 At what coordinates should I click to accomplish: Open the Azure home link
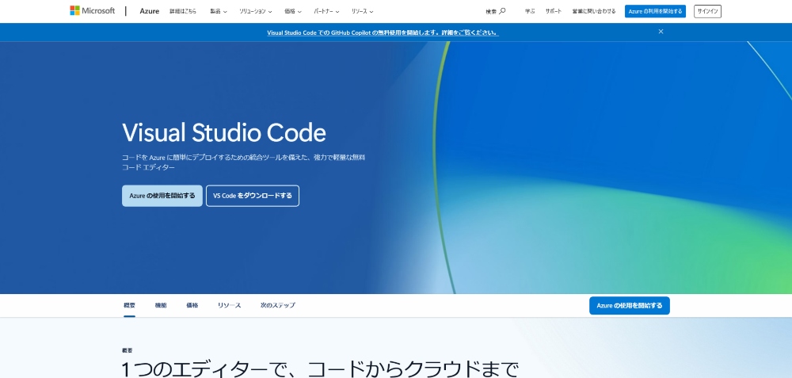pyautogui.click(x=150, y=11)
